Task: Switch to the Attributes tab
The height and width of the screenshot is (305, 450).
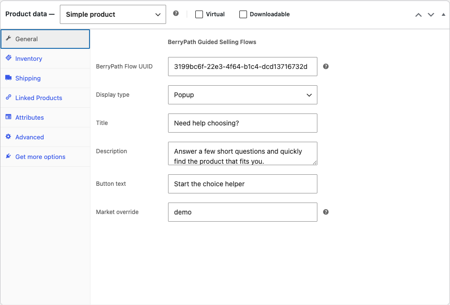Action: click(x=45, y=118)
